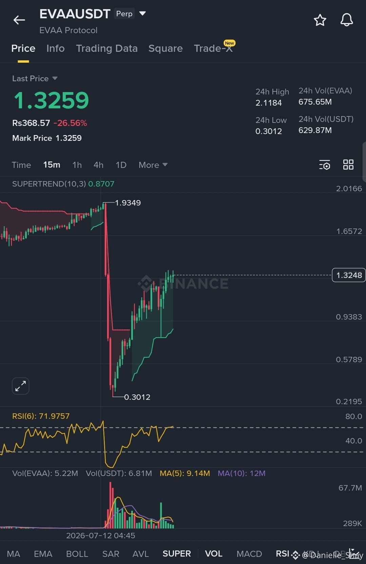Toggle the BOLL indicator
This screenshot has height=564, width=366.
coord(77,554)
